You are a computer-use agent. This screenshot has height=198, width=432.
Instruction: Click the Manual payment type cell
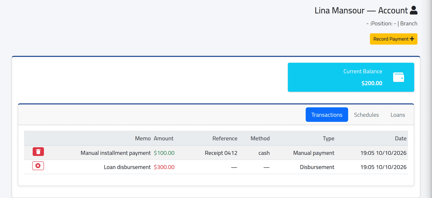tap(314, 153)
